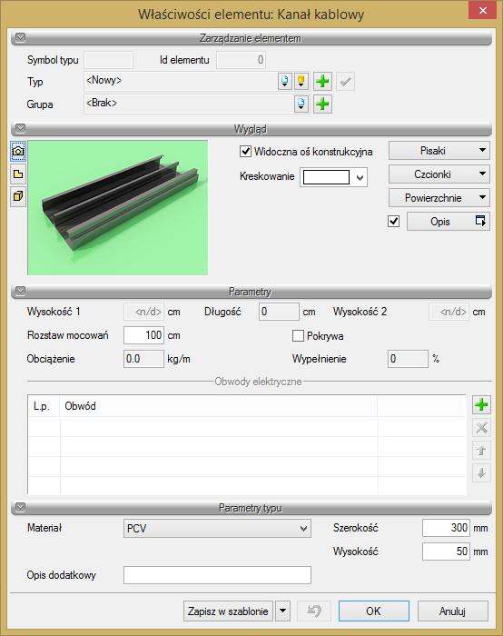Screen dimensions: 503x636
Task: Collapse the Parametry typu section
Action: click(20, 507)
